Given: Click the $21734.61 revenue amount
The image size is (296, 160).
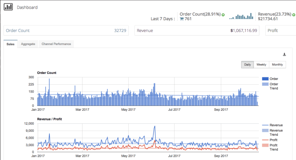Looking at the screenshot, I should point(268,19).
